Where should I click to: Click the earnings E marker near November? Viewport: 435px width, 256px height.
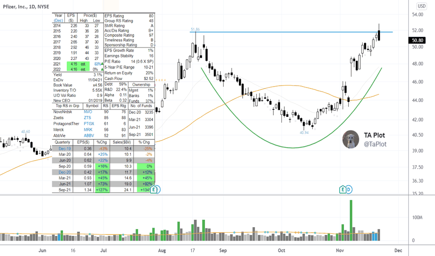[x=343, y=189]
